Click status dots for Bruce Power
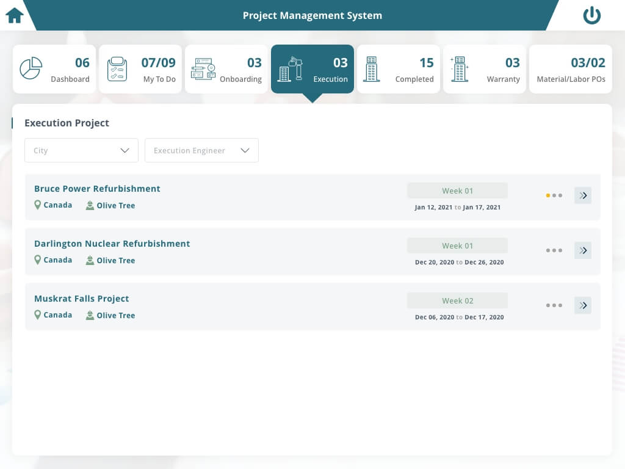625x469 pixels. [x=554, y=195]
